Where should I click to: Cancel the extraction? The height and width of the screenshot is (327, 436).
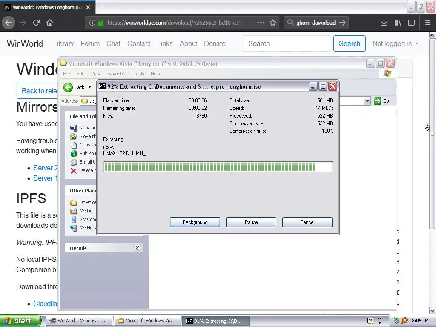(x=307, y=222)
